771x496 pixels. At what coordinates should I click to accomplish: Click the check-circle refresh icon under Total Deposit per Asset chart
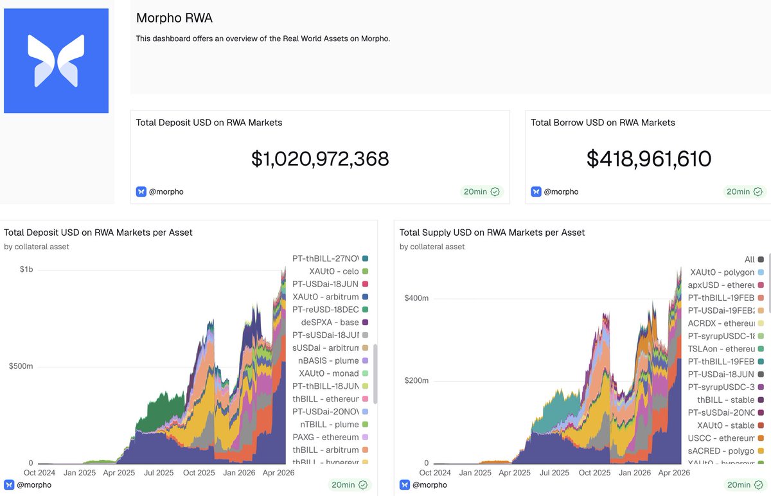point(363,485)
